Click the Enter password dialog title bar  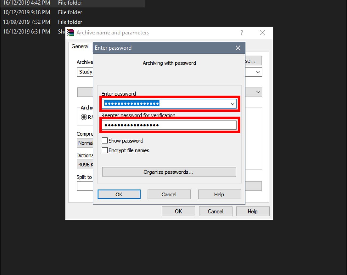pyautogui.click(x=160, y=48)
